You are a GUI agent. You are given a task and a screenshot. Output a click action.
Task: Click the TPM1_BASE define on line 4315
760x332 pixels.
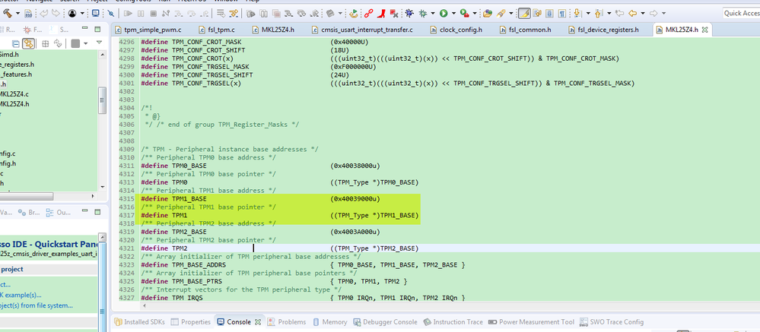(x=189, y=198)
